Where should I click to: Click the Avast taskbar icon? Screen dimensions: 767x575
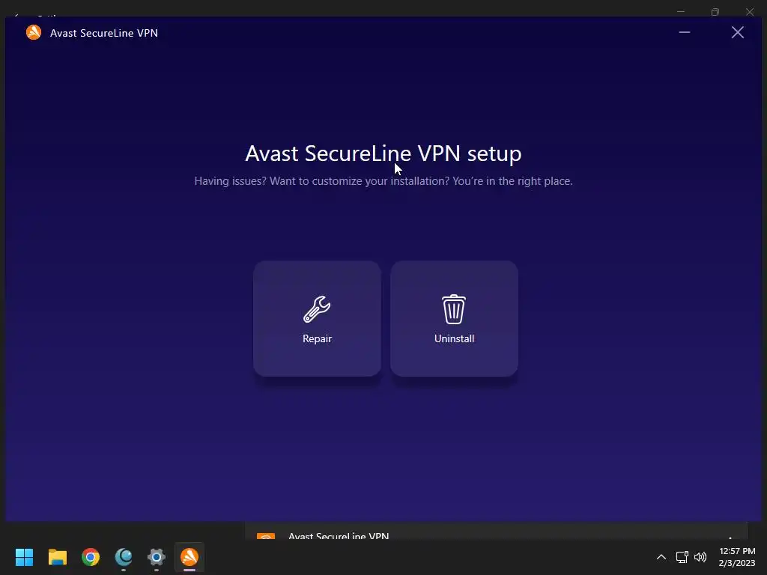[190, 557]
